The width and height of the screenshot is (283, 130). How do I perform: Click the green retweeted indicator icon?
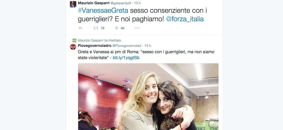point(74,40)
